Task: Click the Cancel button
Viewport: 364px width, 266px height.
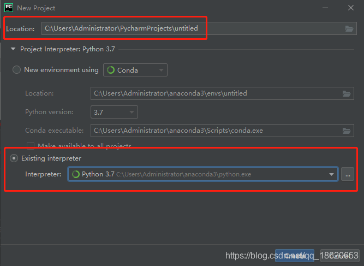Action: point(339,256)
